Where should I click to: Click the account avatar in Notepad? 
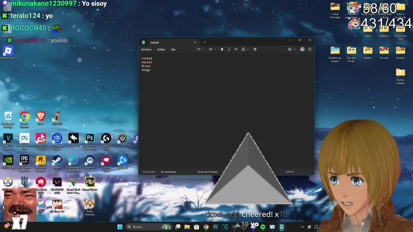302,49
